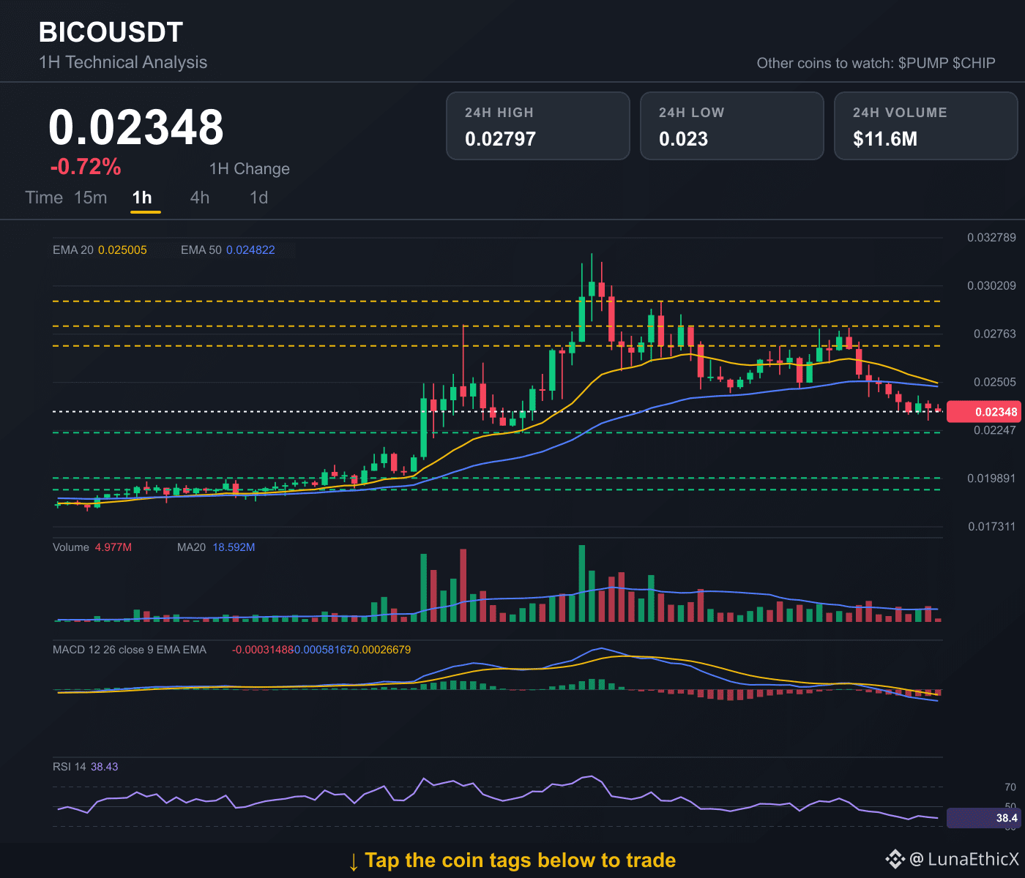Image resolution: width=1025 pixels, height=878 pixels.
Task: Click the 24H HIGH stat card
Action: [538, 126]
